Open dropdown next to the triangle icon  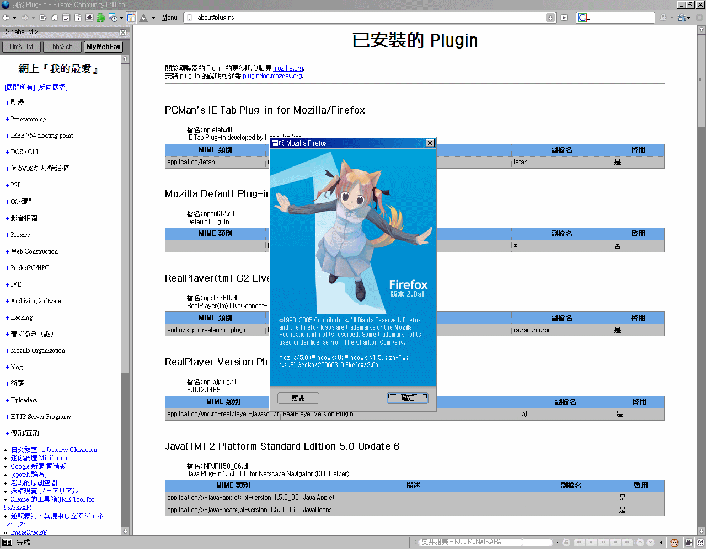pos(153,18)
